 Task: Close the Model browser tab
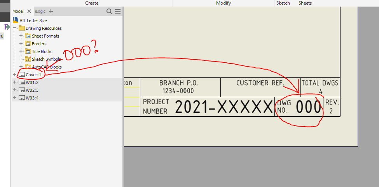coord(29,11)
